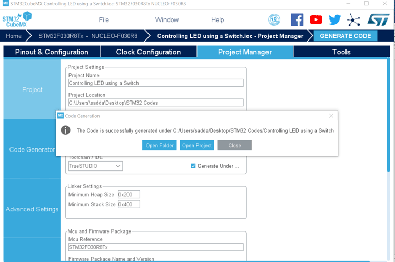Click the 'Linker Settings' group heading
This screenshot has width=395, height=262.
[85, 186]
